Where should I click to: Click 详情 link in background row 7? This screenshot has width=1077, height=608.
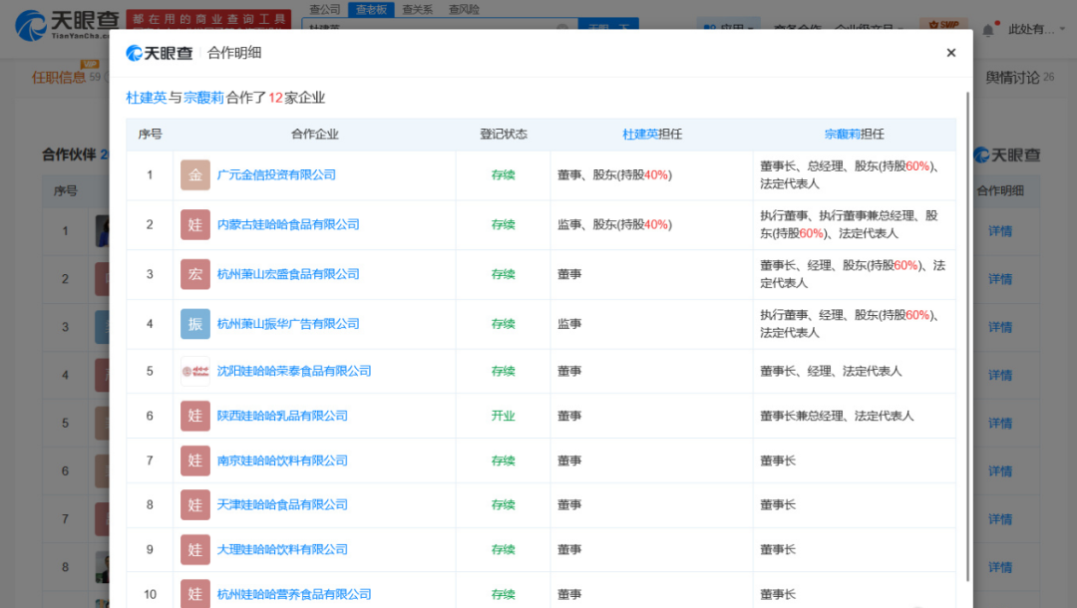click(1000, 519)
